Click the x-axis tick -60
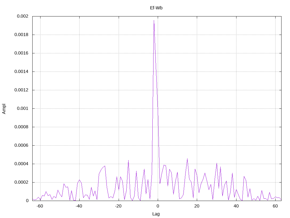Image resolution: width=290 pixels, height=218 pixels. pos(40,206)
